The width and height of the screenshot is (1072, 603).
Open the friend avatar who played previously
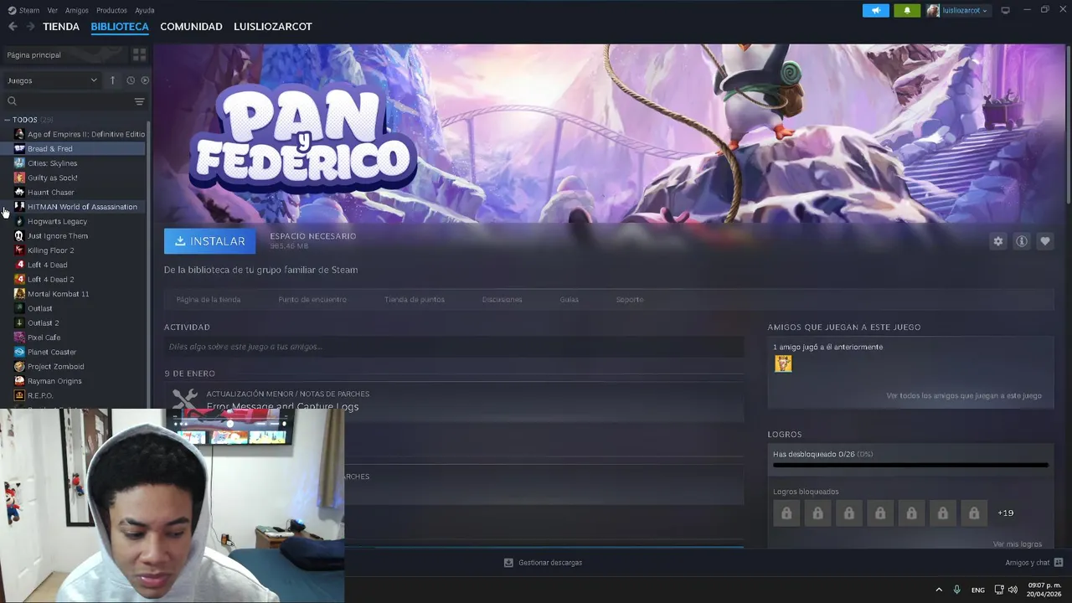click(x=783, y=363)
